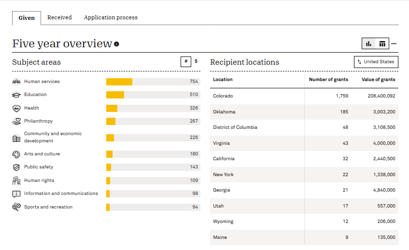Switch subject areas to dollar value view
409x250 pixels.
tap(196, 61)
